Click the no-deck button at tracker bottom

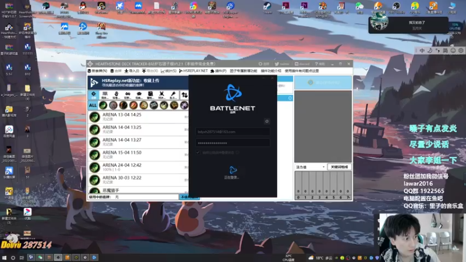tap(189, 197)
